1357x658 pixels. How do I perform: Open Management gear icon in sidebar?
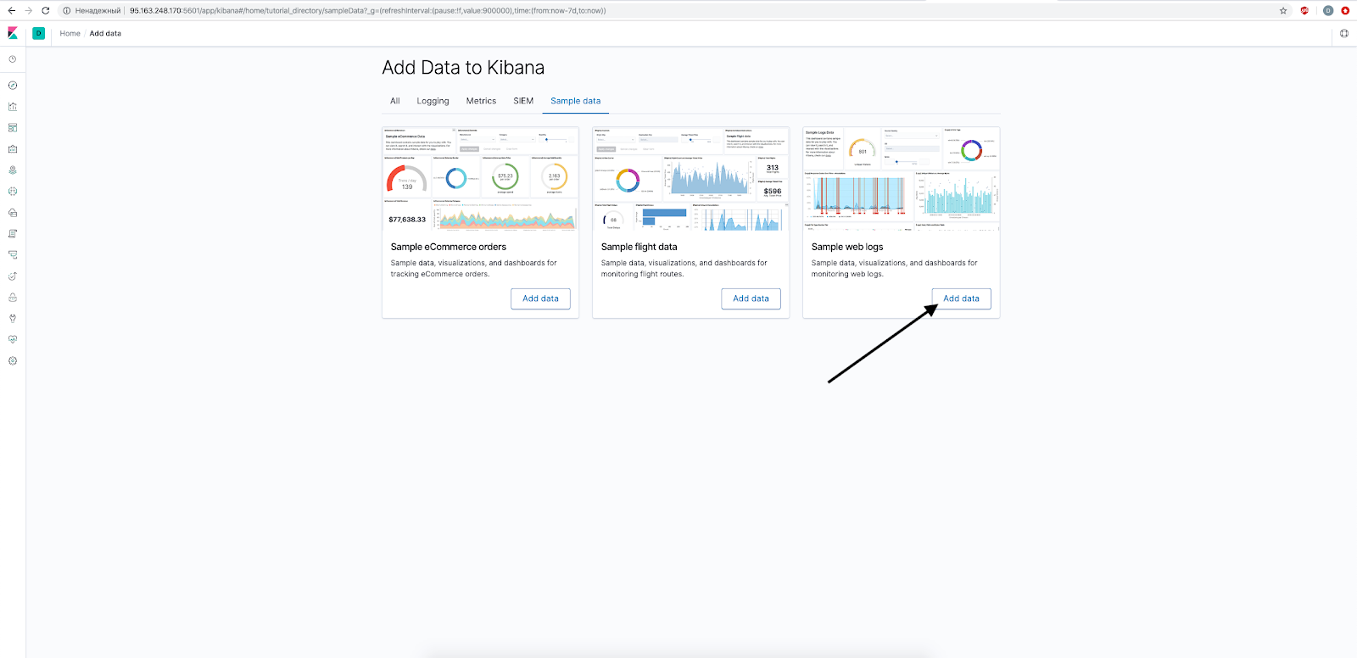click(13, 361)
